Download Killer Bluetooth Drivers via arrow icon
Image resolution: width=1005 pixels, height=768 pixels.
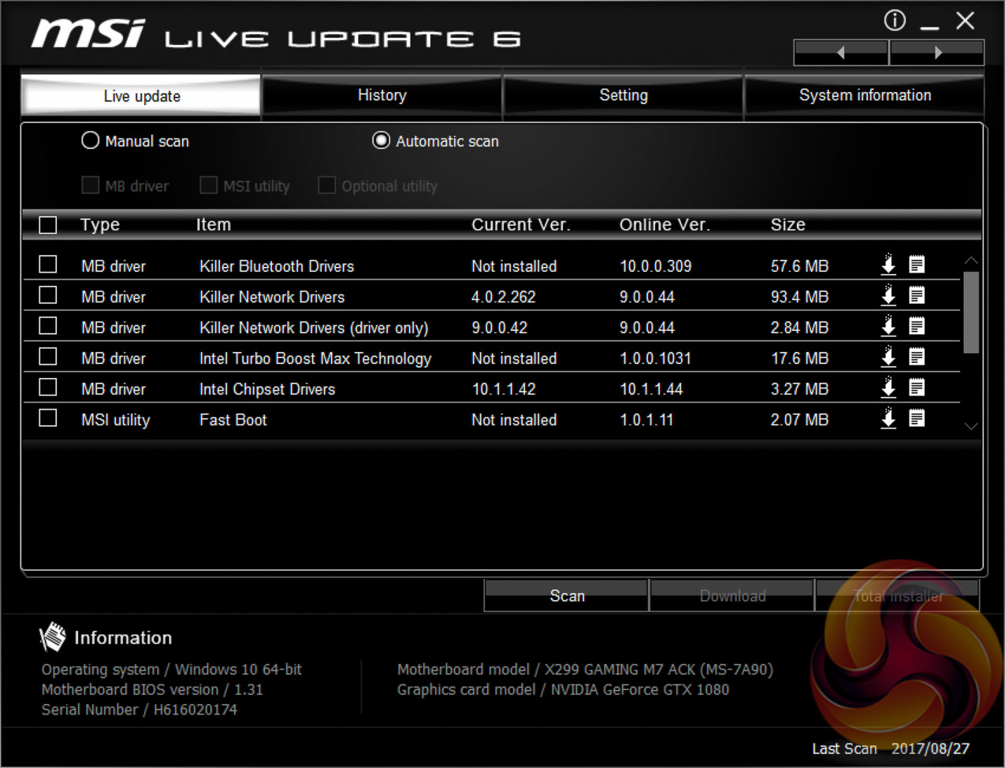click(888, 265)
